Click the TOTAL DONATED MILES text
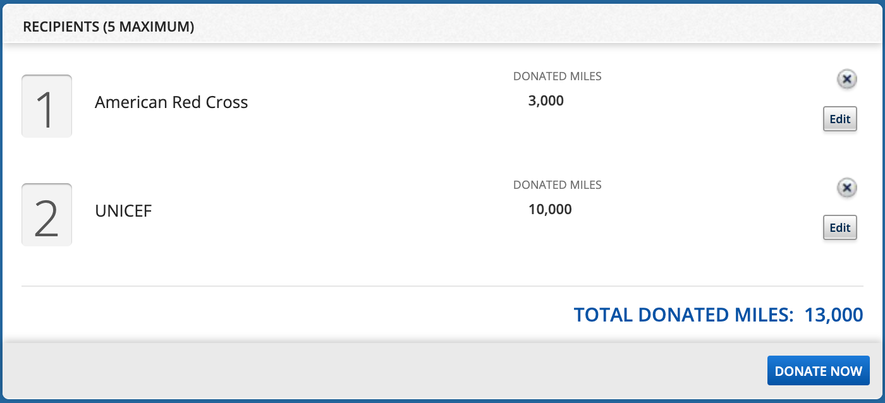 (x=680, y=315)
